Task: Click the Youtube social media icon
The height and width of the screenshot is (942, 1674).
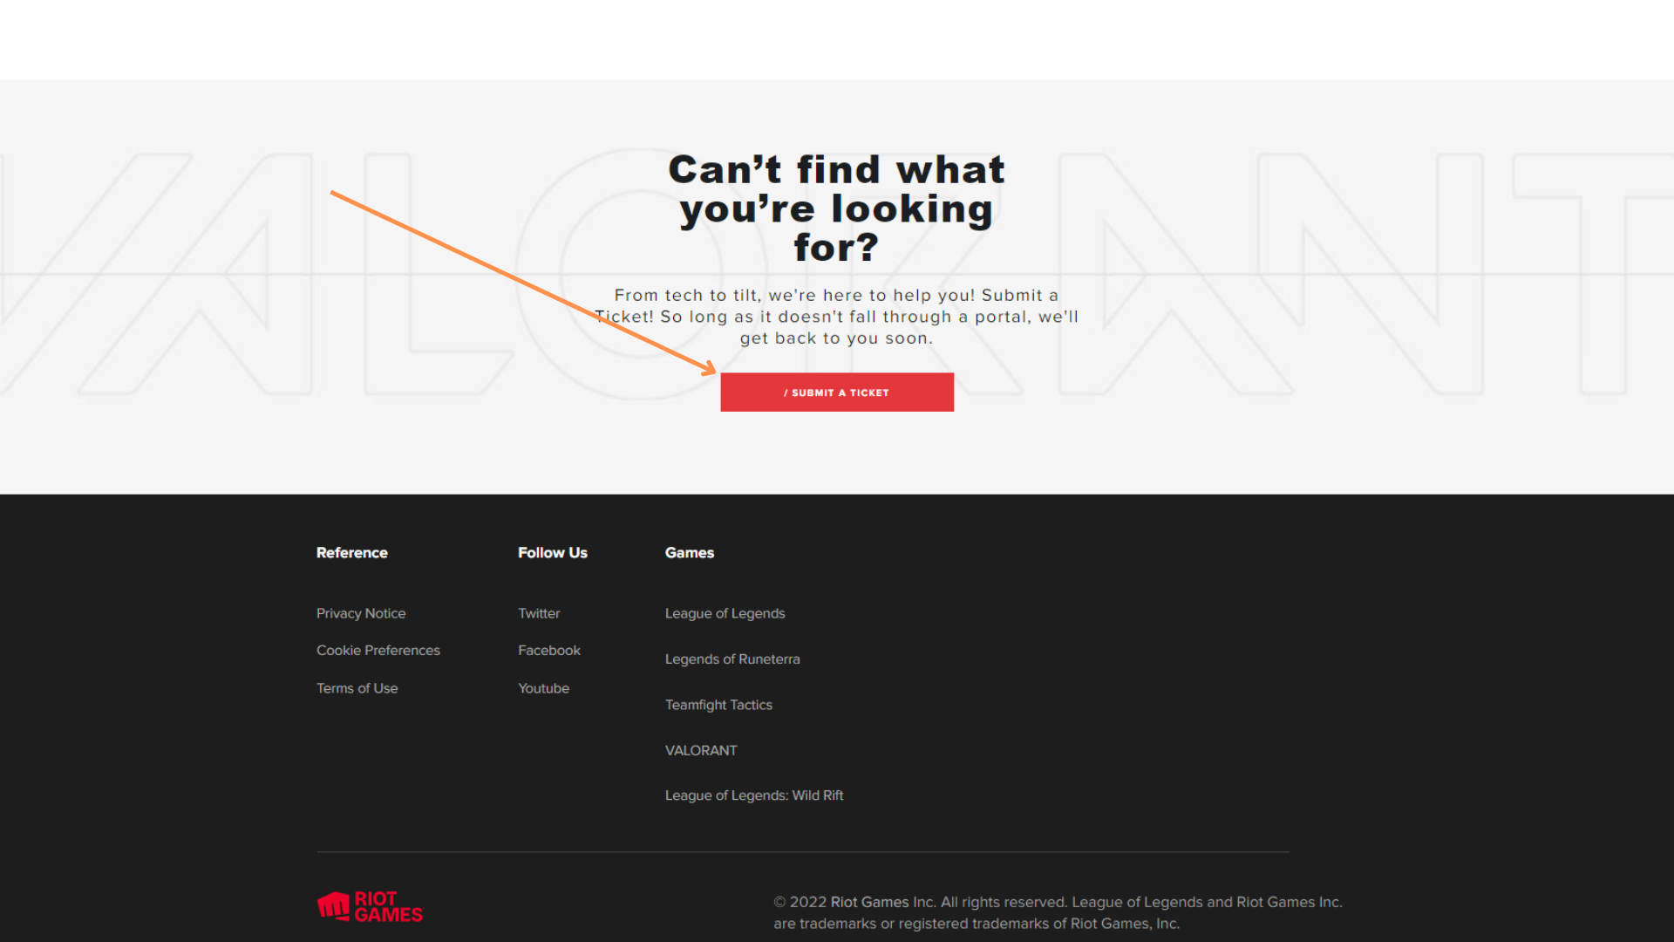Action: coord(544,688)
